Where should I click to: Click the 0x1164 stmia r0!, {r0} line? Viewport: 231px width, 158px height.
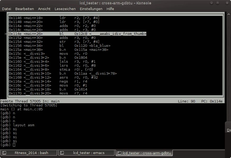pyautogui.click(x=51, y=70)
